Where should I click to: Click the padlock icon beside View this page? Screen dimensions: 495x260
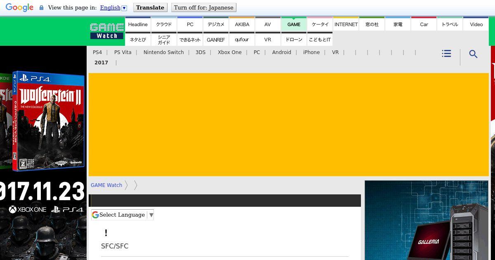point(41,8)
